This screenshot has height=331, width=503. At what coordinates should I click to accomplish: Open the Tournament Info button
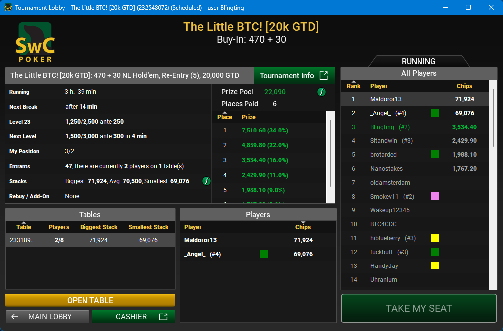pyautogui.click(x=294, y=75)
